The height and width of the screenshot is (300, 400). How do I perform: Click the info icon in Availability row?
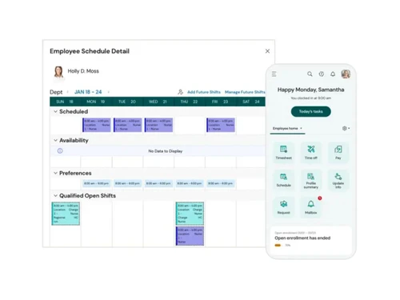click(x=60, y=151)
